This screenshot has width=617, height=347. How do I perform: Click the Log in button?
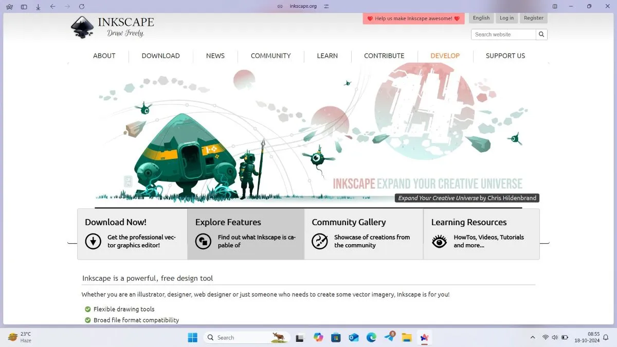[506, 18]
